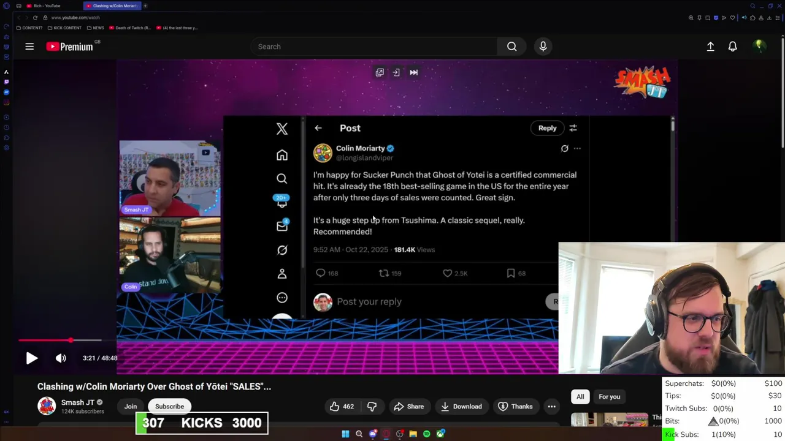Image resolution: width=785 pixels, height=441 pixels.
Task: Subscribe to Smash JT channel
Action: pyautogui.click(x=169, y=406)
